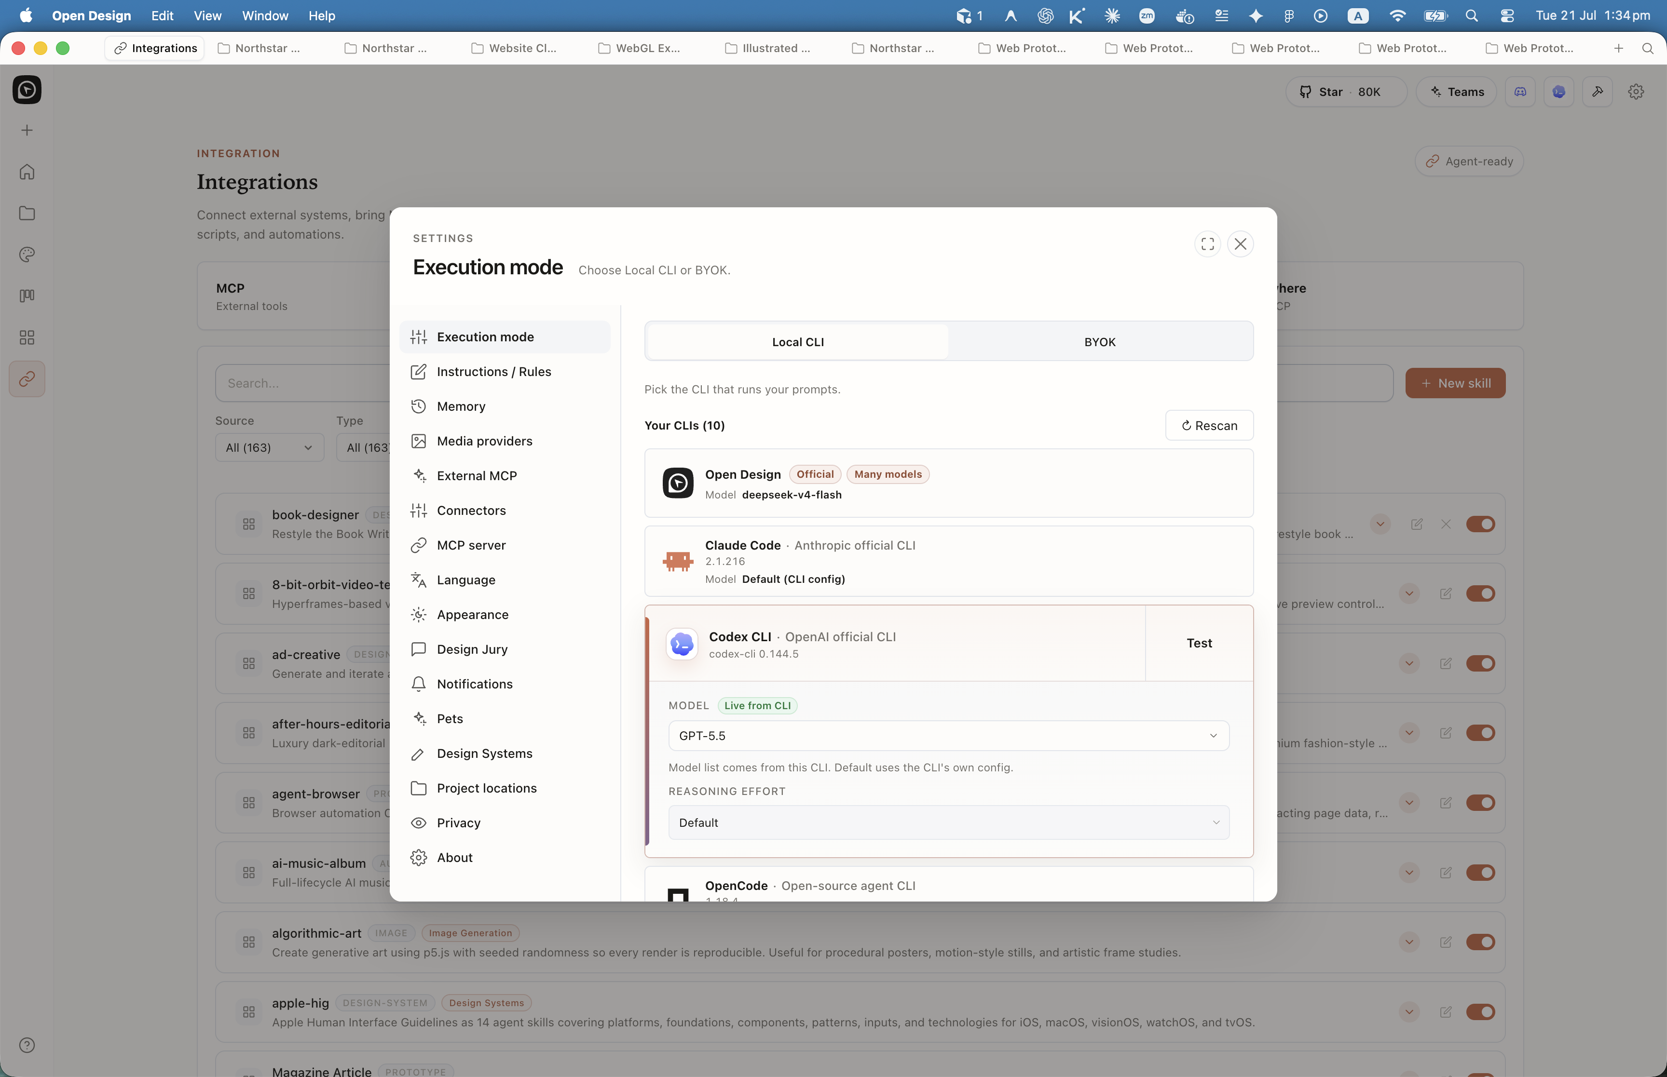The height and width of the screenshot is (1077, 1667).
Task: Click the New skill button
Action: [x=1455, y=383]
